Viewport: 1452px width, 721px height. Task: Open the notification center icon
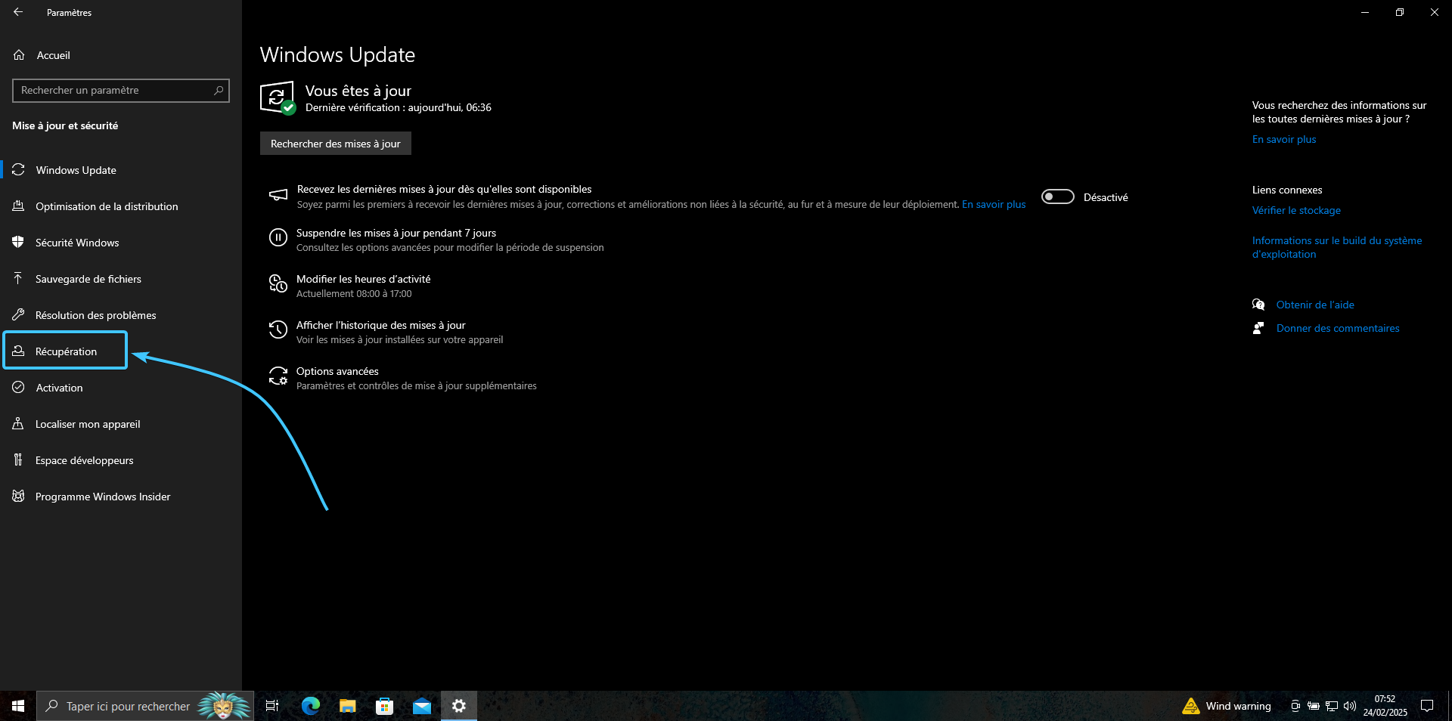tap(1427, 706)
